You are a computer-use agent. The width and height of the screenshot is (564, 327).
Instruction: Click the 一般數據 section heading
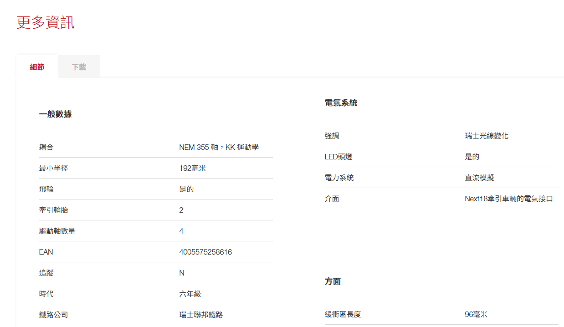(55, 114)
